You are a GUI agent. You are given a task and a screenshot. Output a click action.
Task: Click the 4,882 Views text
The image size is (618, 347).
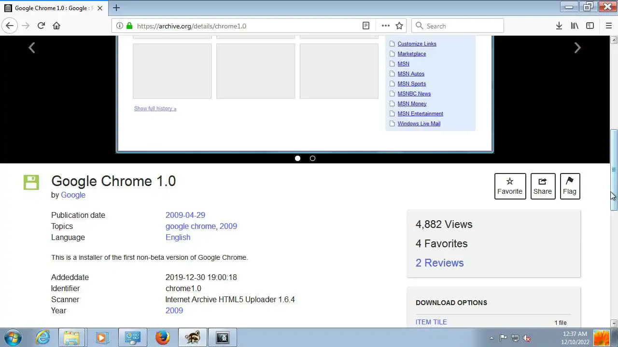[x=444, y=224]
